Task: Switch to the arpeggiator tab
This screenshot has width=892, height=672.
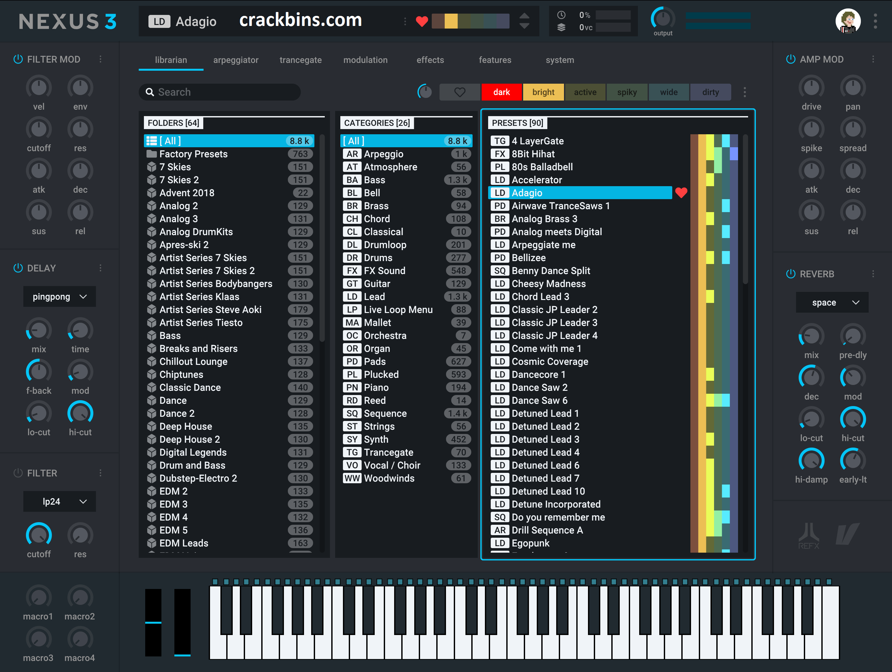Action: [x=236, y=60]
